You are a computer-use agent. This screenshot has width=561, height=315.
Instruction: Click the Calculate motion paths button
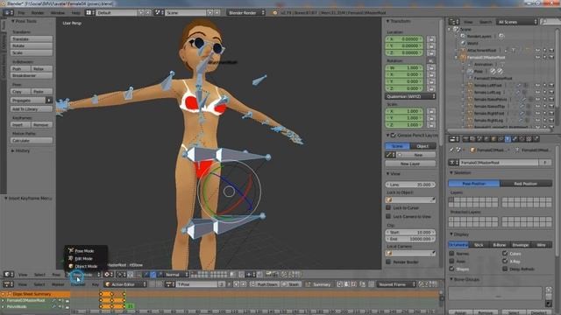pyautogui.click(x=32, y=141)
